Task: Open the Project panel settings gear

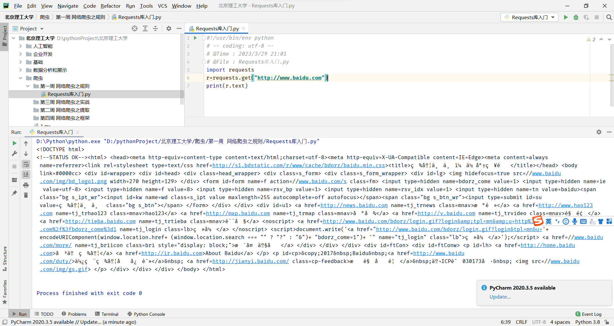Action: tap(169, 28)
